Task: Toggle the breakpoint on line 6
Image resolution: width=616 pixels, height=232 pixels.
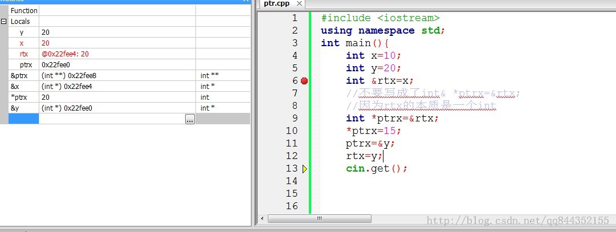Action: (304, 80)
